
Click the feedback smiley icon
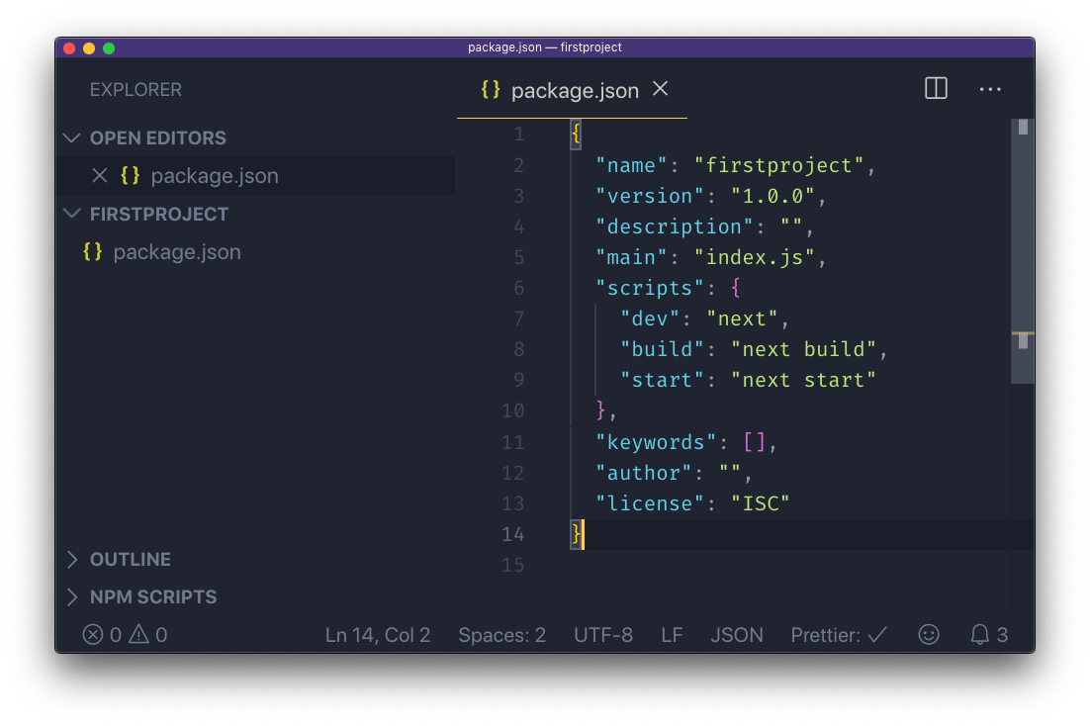(928, 634)
